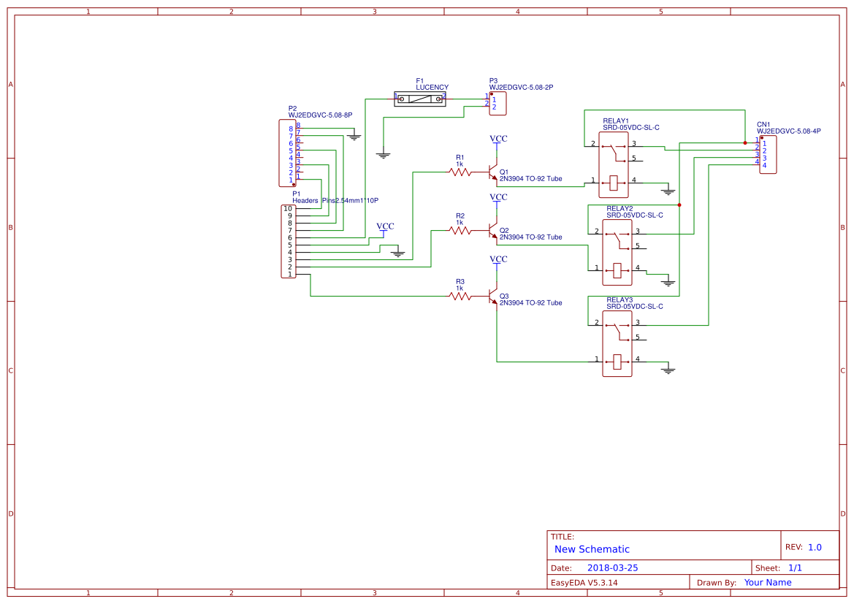Screen dimensions: 854x604
Task: Select transistor Q1 symbol
Action: pyautogui.click(x=493, y=172)
